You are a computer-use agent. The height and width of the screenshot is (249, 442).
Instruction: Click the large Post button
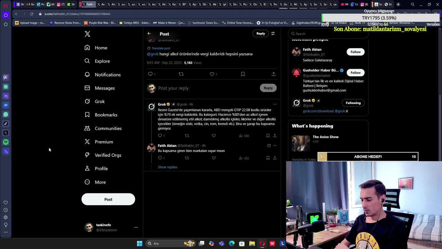108,199
